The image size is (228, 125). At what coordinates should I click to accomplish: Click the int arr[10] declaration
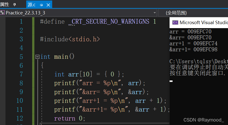(89, 74)
